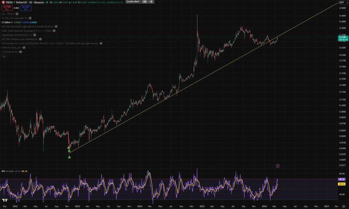The height and width of the screenshot is (209, 349).
Task: Click the 2023 label on time axis
Action: pos(77,206)
